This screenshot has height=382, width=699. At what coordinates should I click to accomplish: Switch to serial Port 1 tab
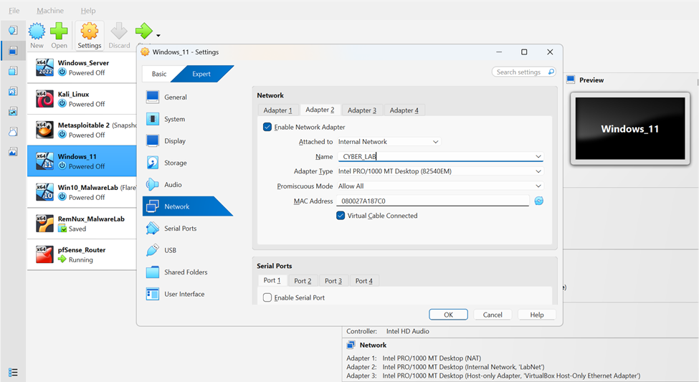click(272, 280)
